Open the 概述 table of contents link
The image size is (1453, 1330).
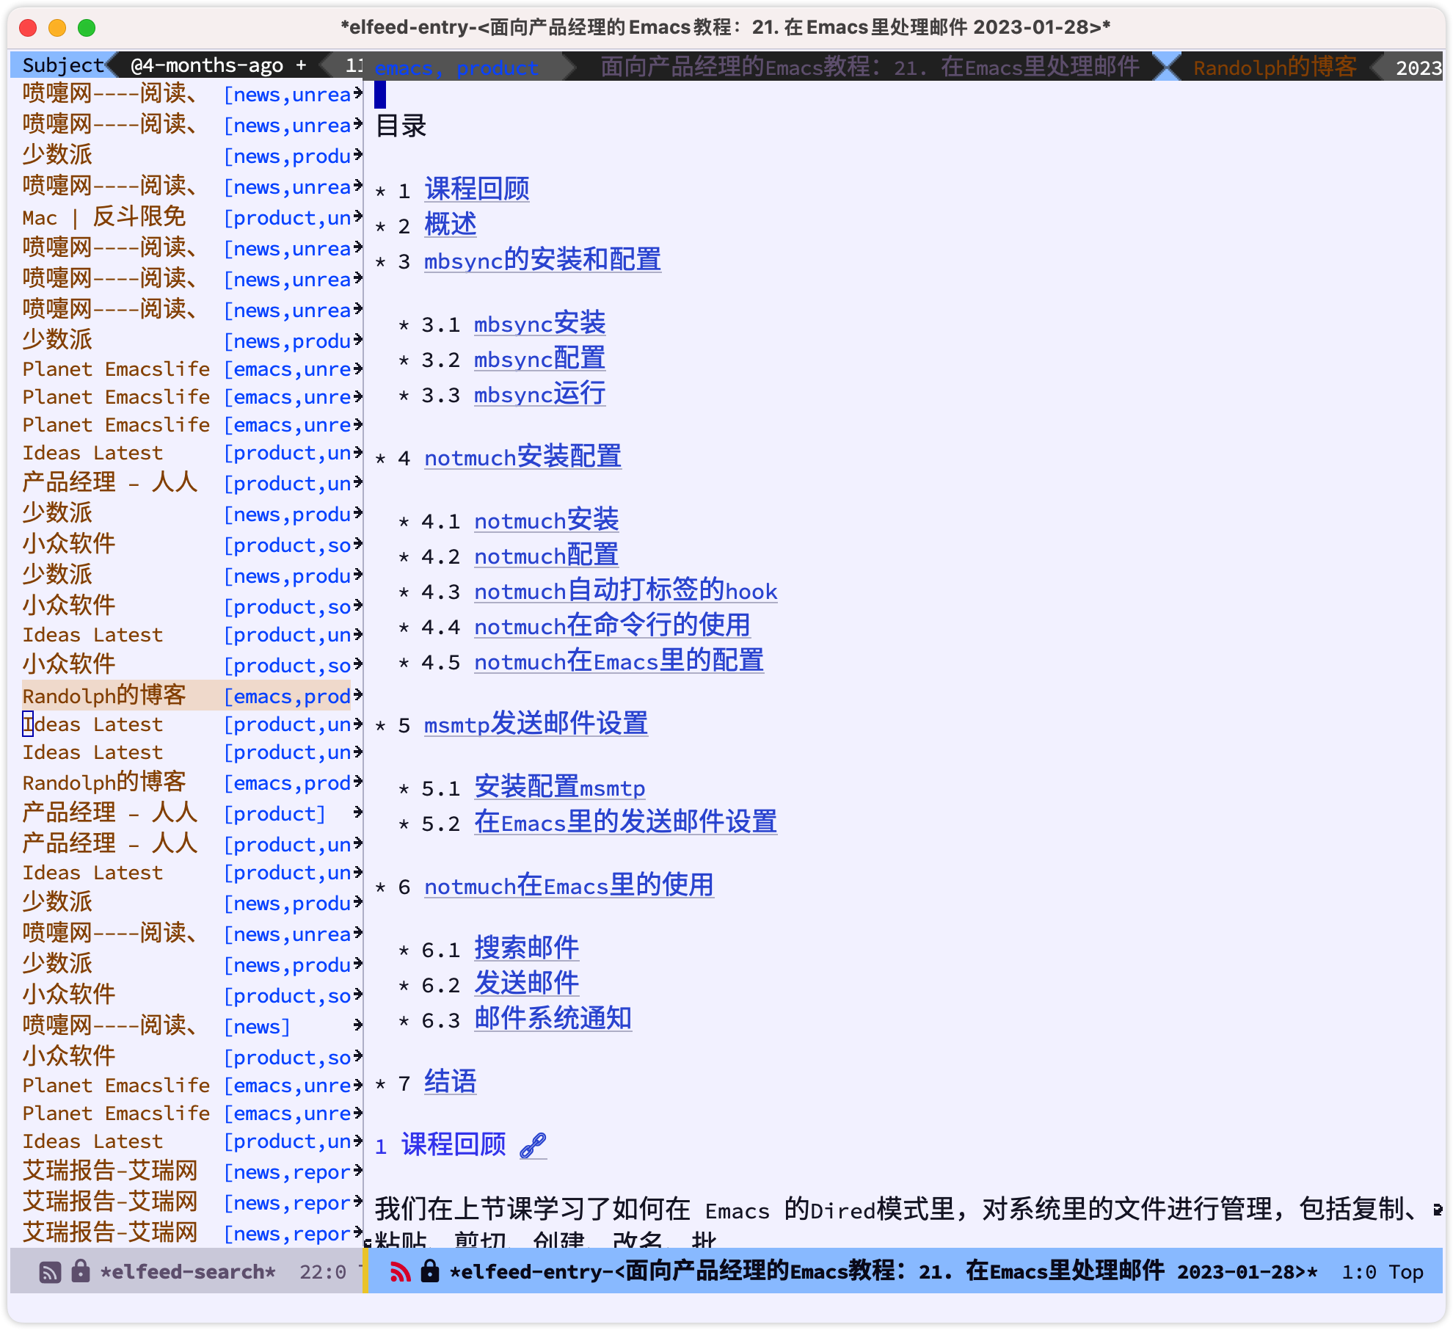451,225
